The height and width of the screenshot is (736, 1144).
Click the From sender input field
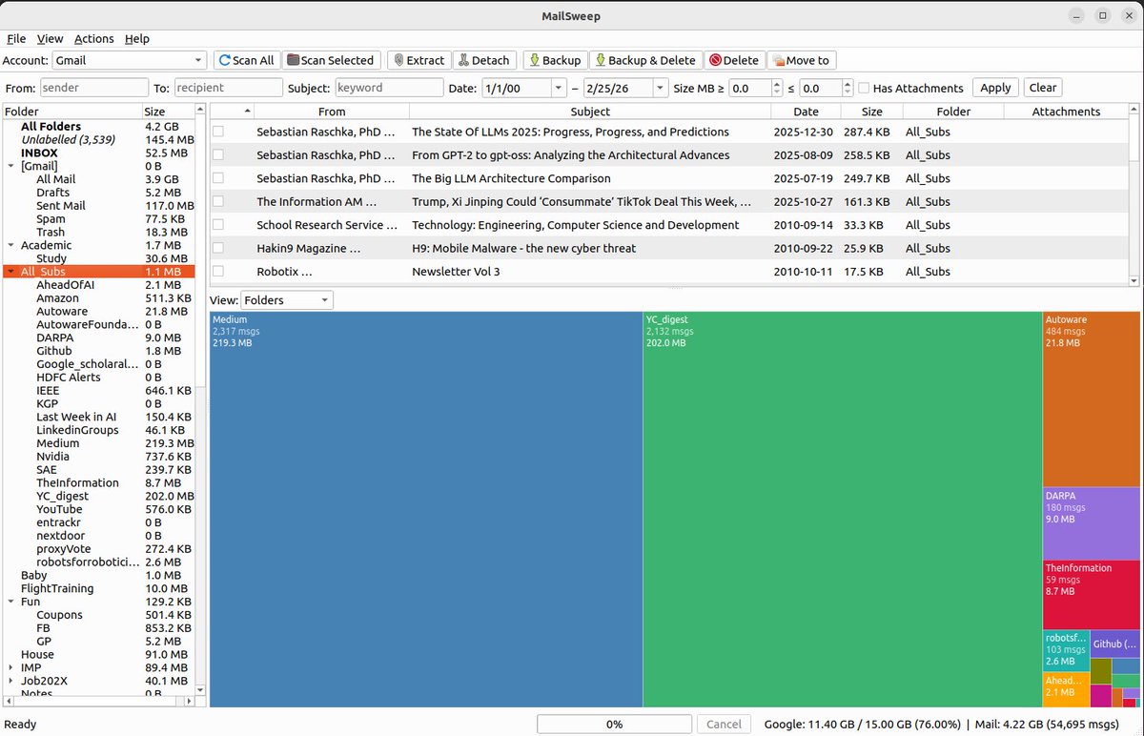pos(93,88)
